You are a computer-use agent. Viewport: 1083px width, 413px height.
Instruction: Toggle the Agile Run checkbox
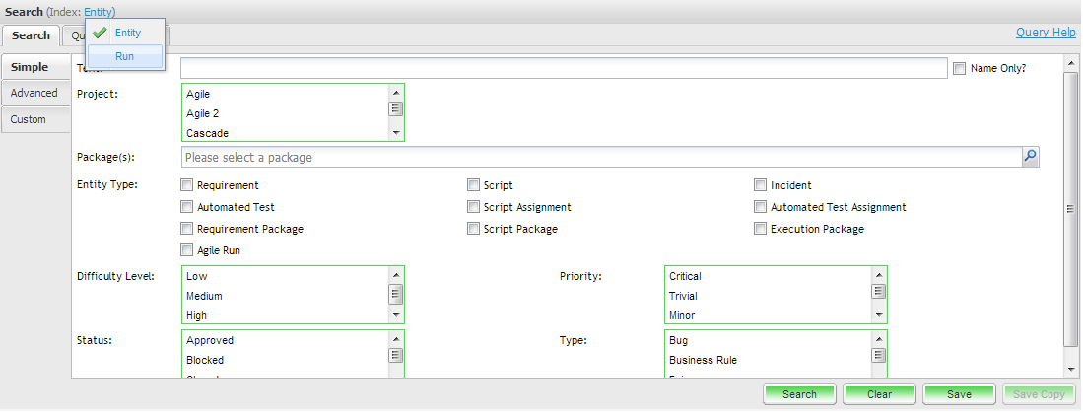(x=187, y=250)
